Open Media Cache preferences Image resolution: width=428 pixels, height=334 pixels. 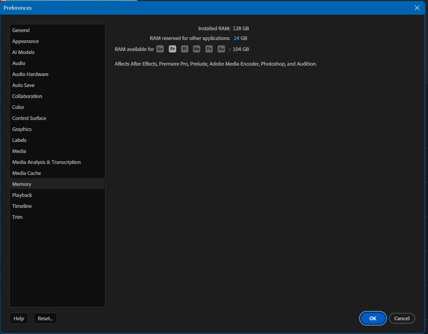tap(57, 173)
